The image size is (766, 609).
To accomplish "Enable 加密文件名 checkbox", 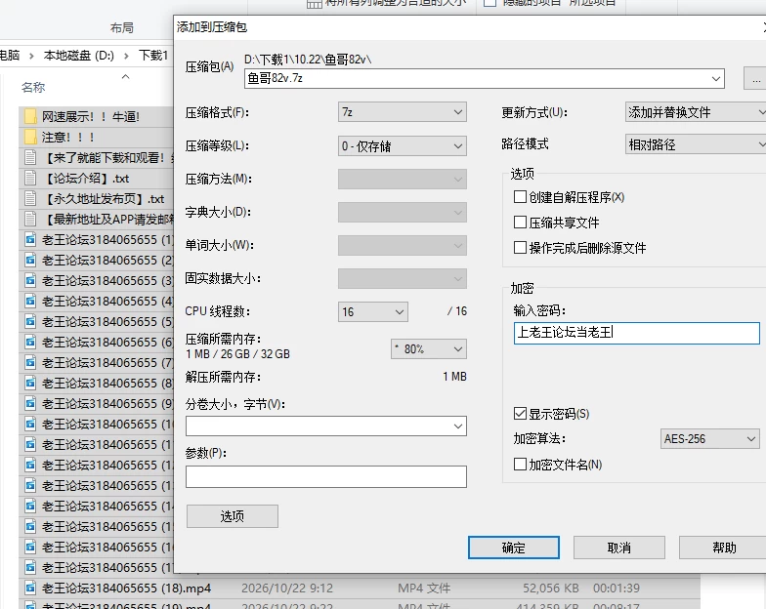I will tap(520, 465).
